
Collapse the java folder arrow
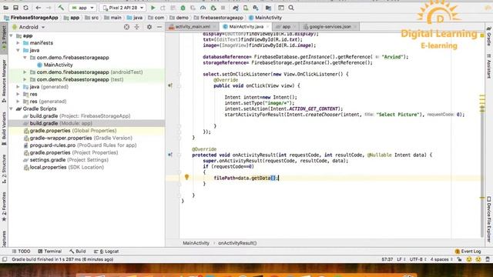pyautogui.click(x=18, y=50)
